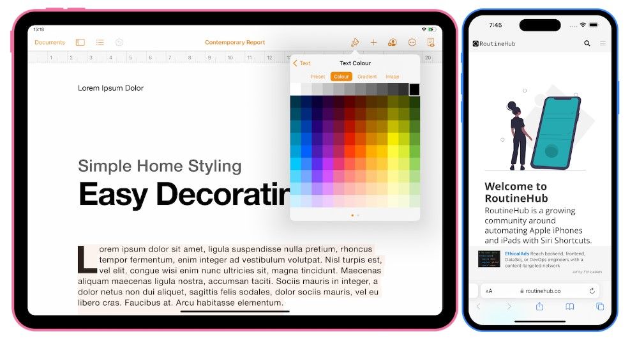Switch to the Image tab

[392, 77]
